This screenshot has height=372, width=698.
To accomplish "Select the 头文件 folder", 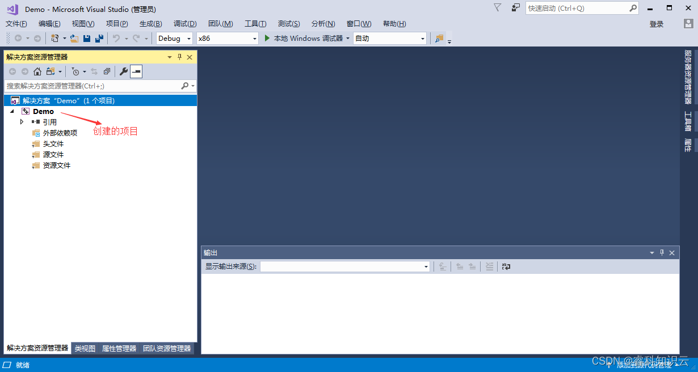I will pyautogui.click(x=53, y=143).
